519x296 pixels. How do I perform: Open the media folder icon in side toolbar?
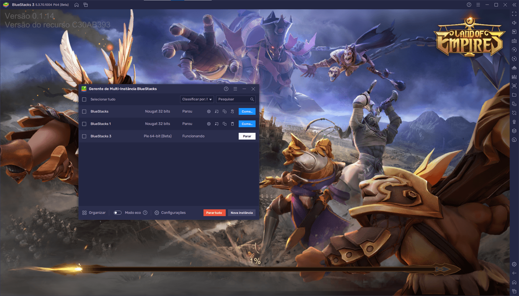(x=514, y=95)
